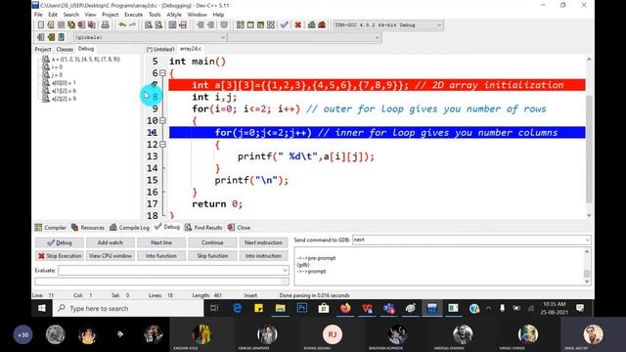This screenshot has height=352, width=626.
Task: Click the Profile Analysis toolbar icon
Action: tap(312, 24)
